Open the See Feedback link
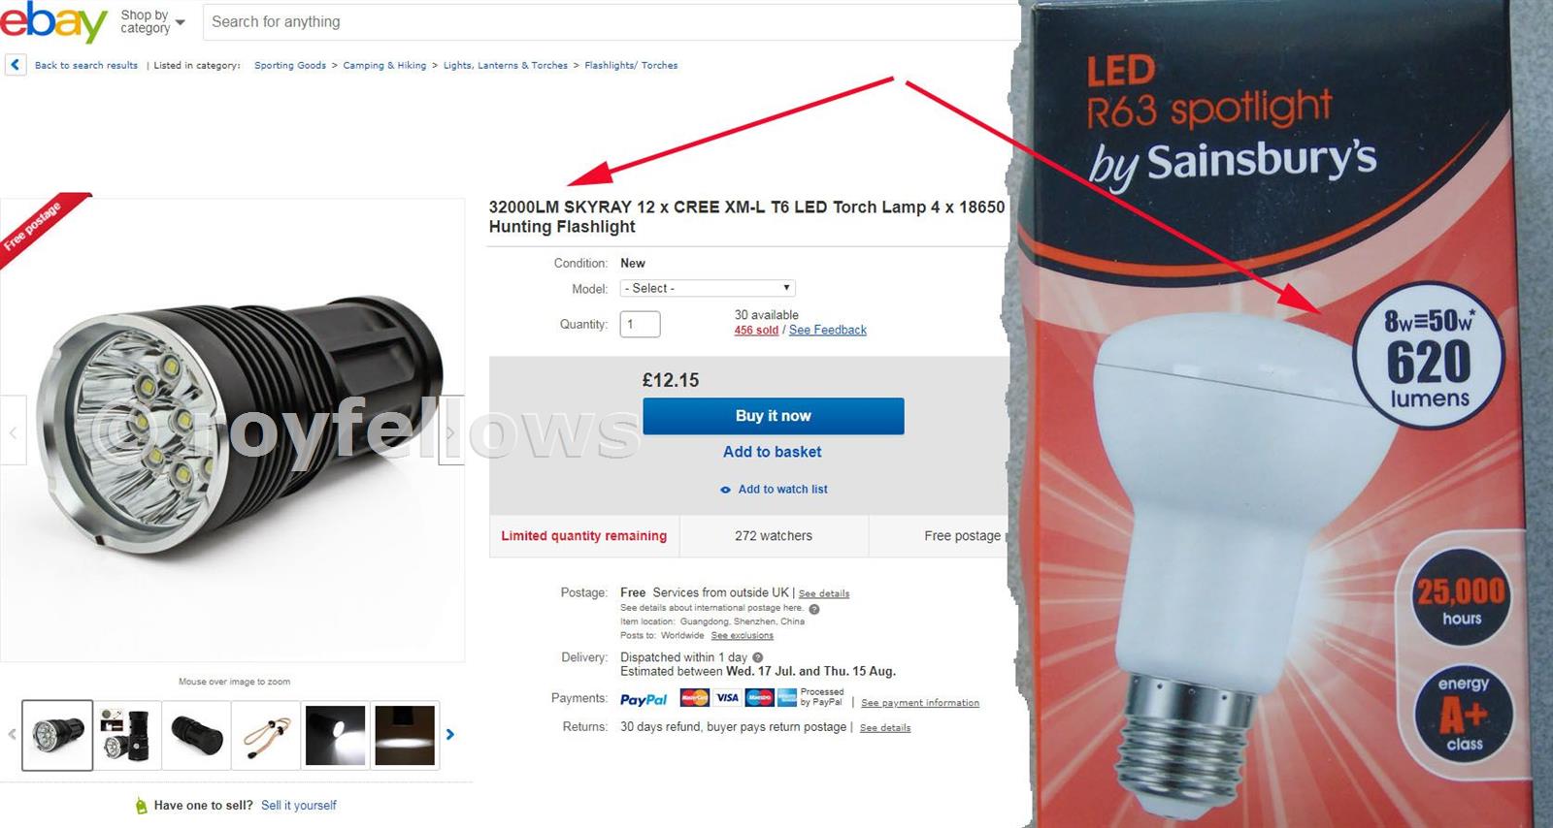Image resolution: width=1553 pixels, height=828 pixels. (828, 330)
